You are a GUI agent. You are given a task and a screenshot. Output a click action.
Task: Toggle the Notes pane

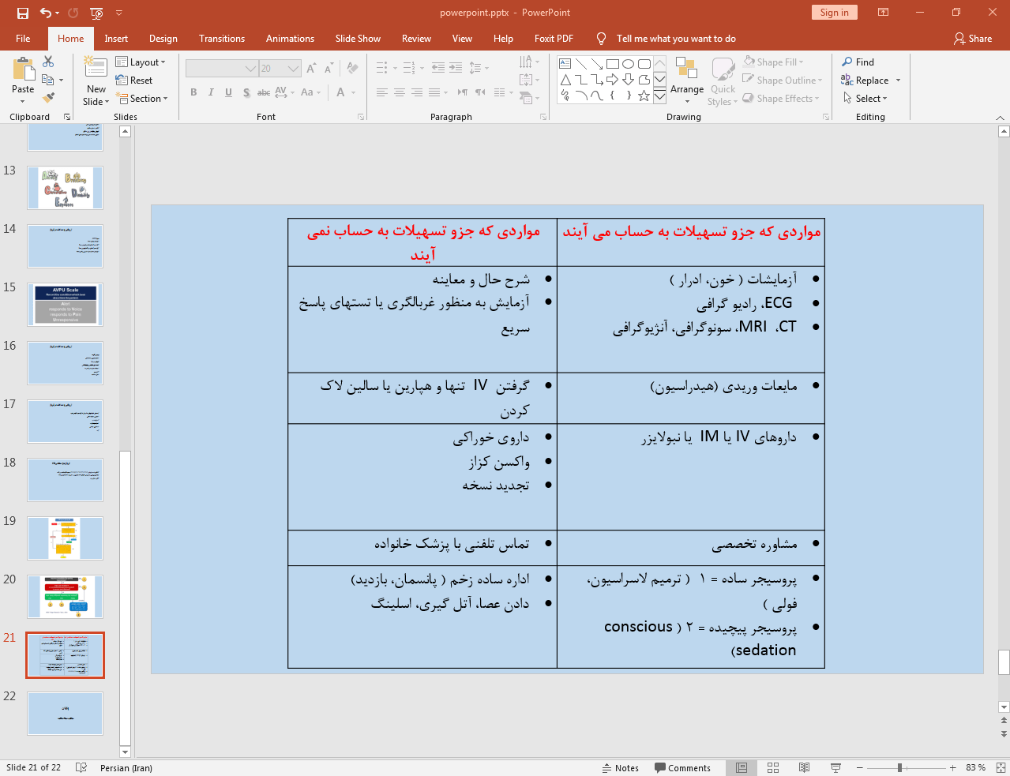(621, 767)
